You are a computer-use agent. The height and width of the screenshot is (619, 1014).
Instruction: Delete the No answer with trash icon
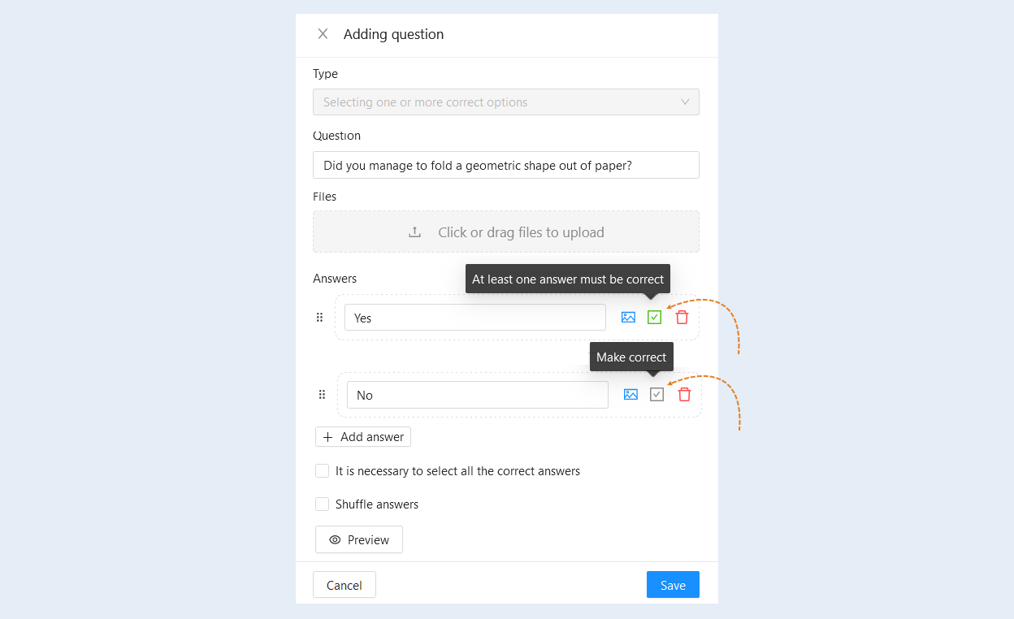point(685,395)
